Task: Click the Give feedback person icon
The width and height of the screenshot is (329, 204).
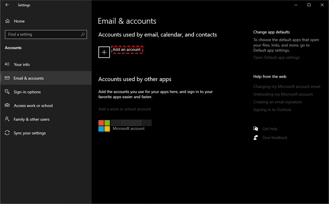Action: [x=256, y=137]
